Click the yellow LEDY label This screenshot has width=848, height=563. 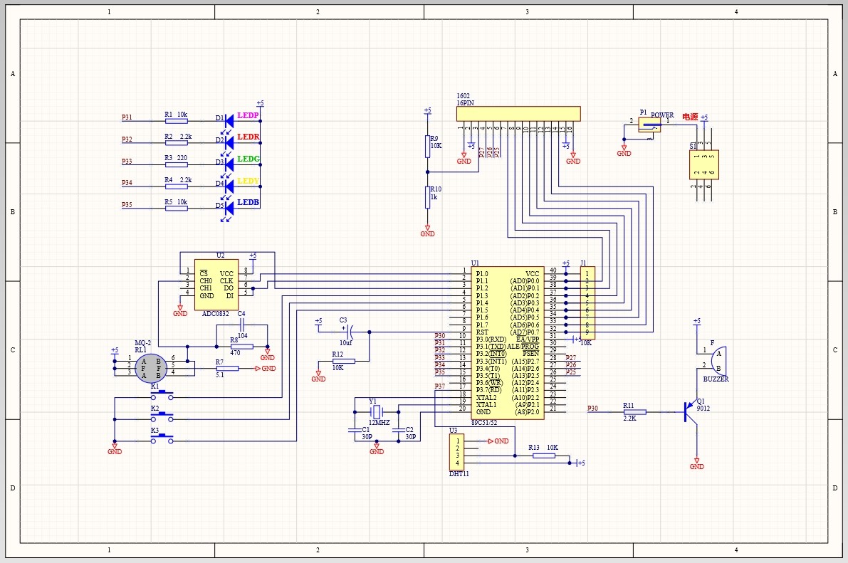click(248, 181)
